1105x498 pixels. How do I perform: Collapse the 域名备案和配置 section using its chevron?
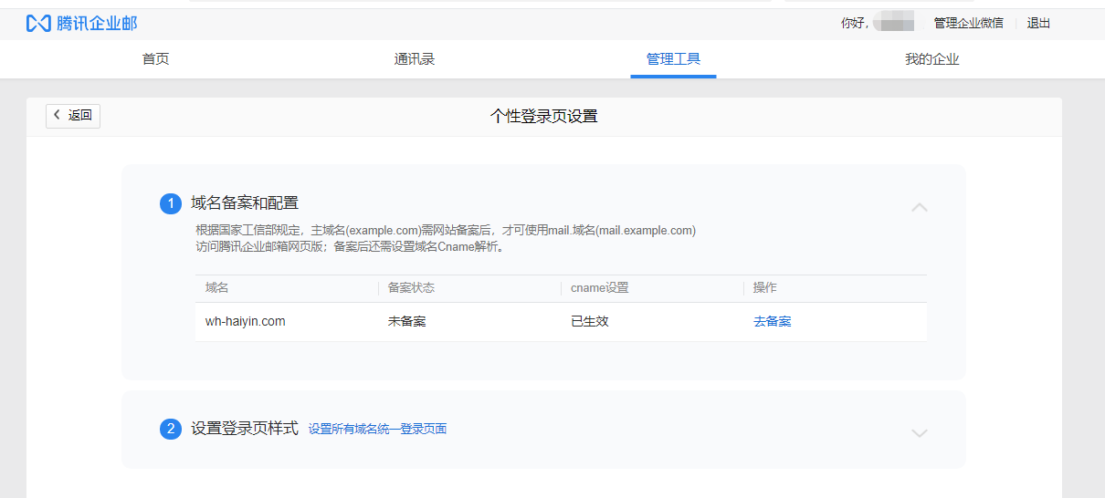point(920,207)
